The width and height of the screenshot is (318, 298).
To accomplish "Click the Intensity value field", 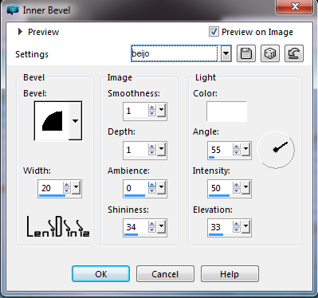I will pos(220,188).
